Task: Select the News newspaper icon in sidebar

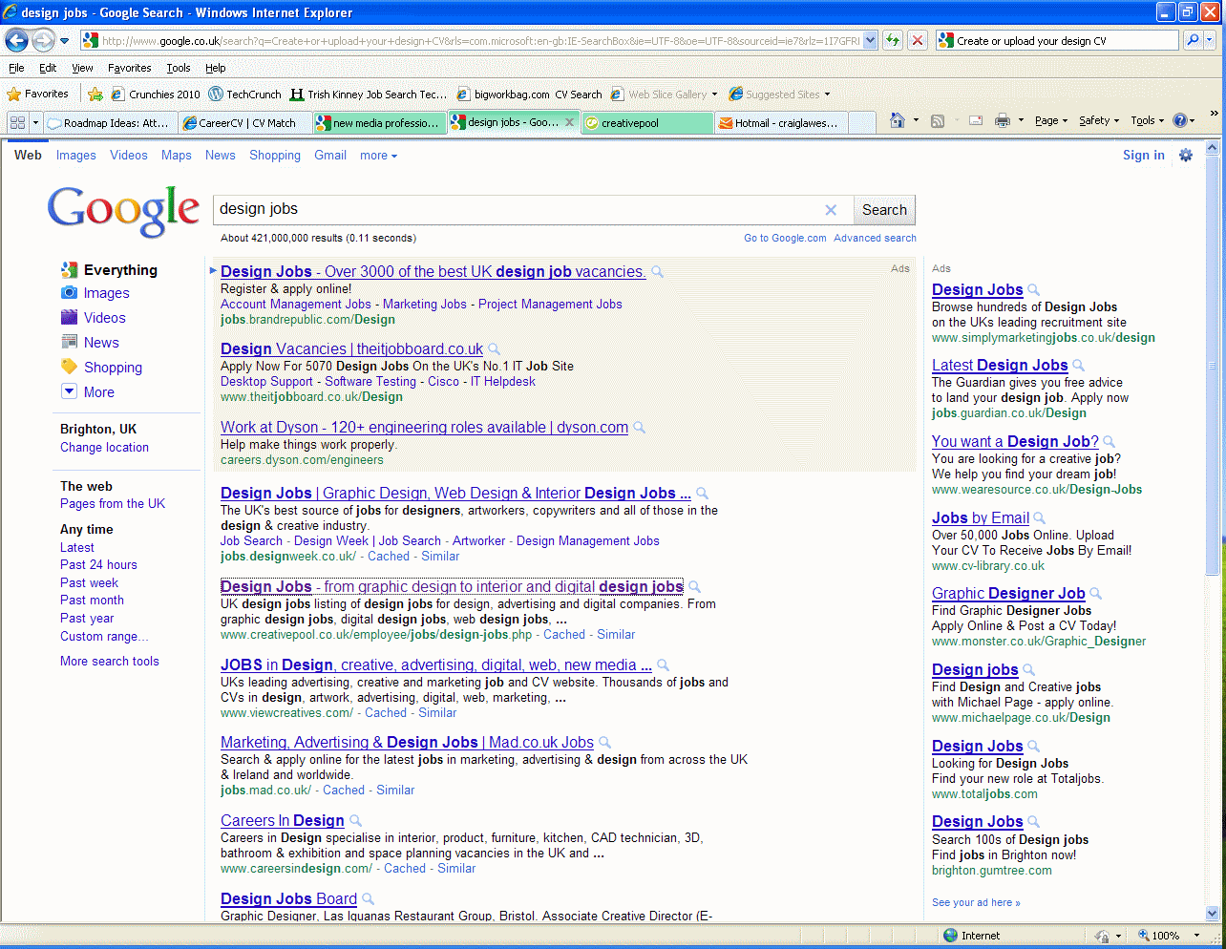Action: pyautogui.click(x=69, y=342)
